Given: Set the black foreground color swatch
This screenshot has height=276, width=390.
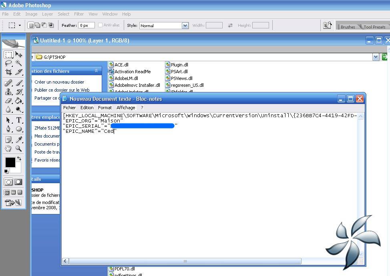Looking at the screenshot, I should click(10, 162).
